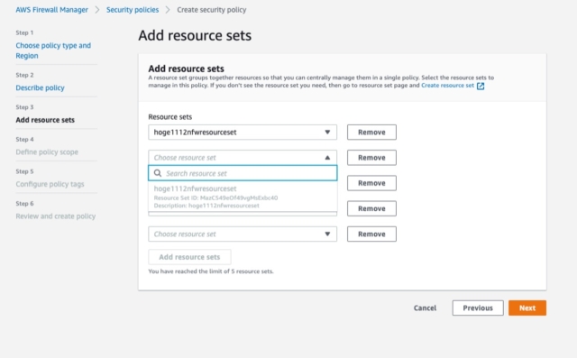Viewport: 577px width, 358px height.
Task: Click the orange Next button
Action: [x=527, y=308]
